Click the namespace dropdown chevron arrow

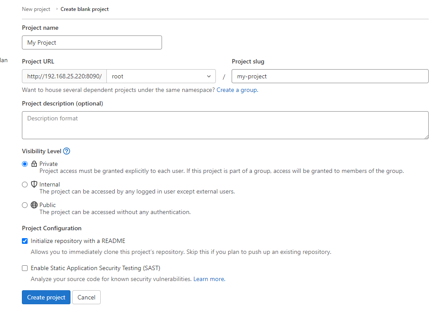209,76
